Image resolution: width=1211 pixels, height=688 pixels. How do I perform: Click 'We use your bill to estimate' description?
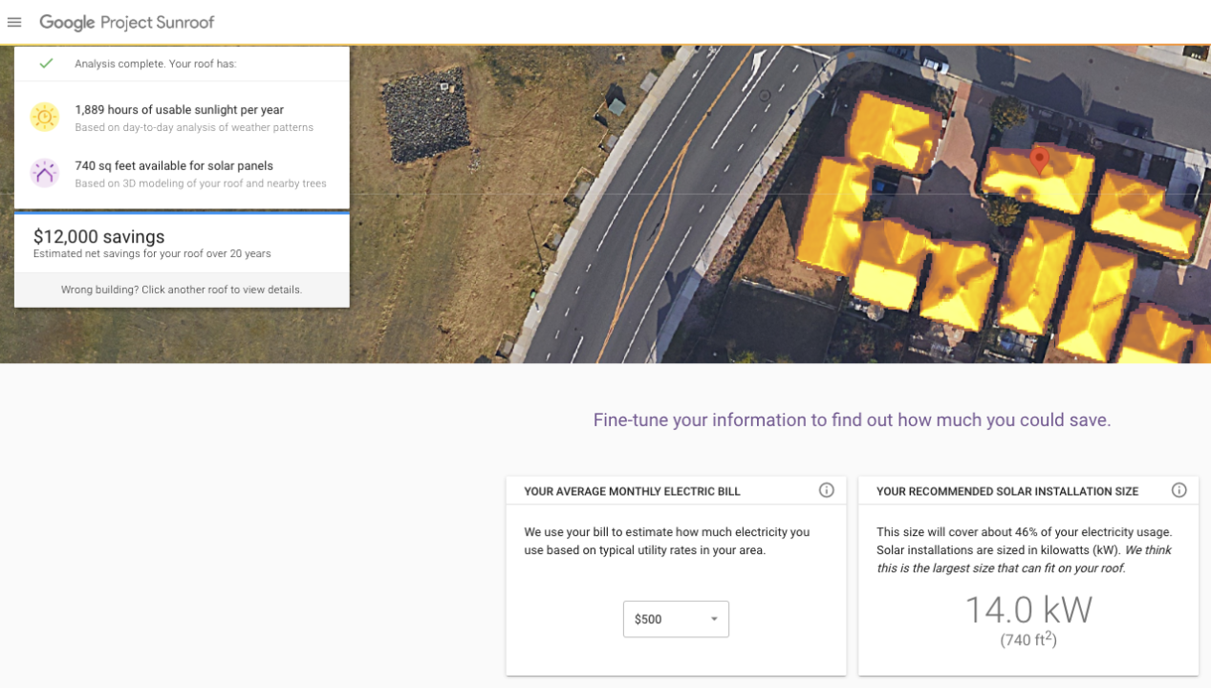pos(667,541)
